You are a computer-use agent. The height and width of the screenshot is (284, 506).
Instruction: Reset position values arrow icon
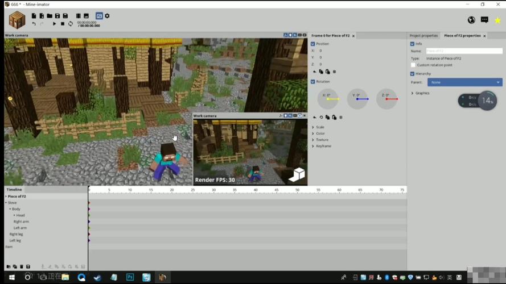[x=315, y=72]
